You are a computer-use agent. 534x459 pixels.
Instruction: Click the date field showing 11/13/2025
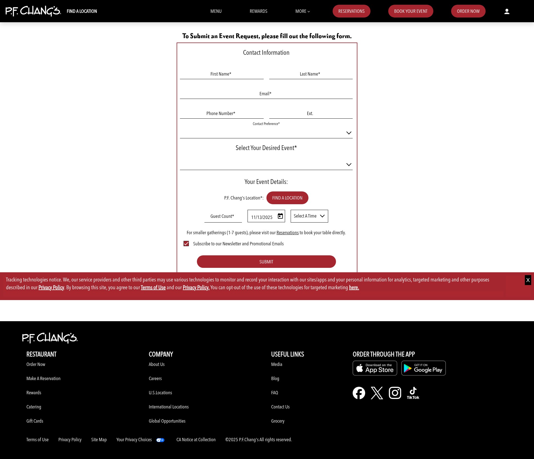pos(266,216)
